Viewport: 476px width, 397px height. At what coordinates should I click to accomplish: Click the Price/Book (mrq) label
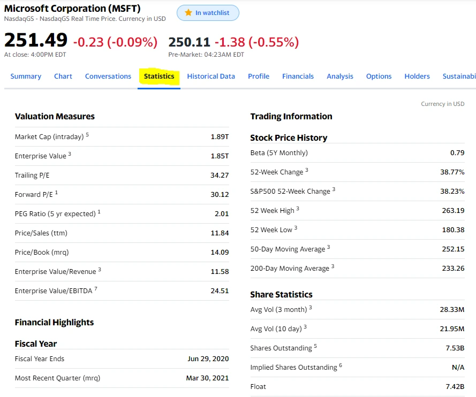coord(42,253)
